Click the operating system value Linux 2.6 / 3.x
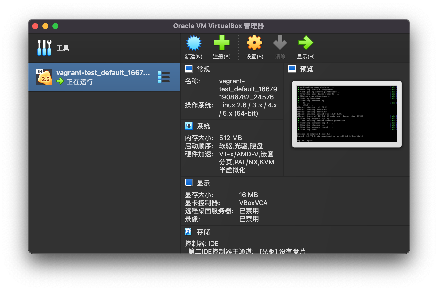The image size is (438, 291). coord(248,109)
